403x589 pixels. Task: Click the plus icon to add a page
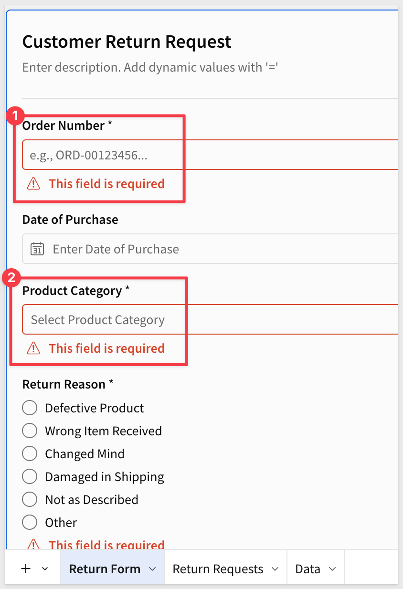26,568
